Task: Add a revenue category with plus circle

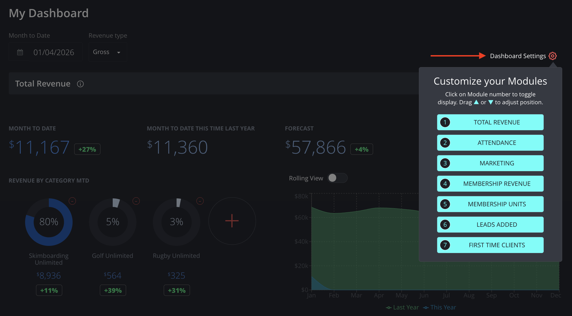Action: (x=232, y=221)
